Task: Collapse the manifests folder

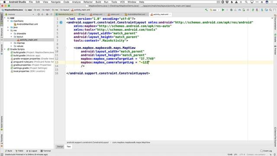Action: 8,21
